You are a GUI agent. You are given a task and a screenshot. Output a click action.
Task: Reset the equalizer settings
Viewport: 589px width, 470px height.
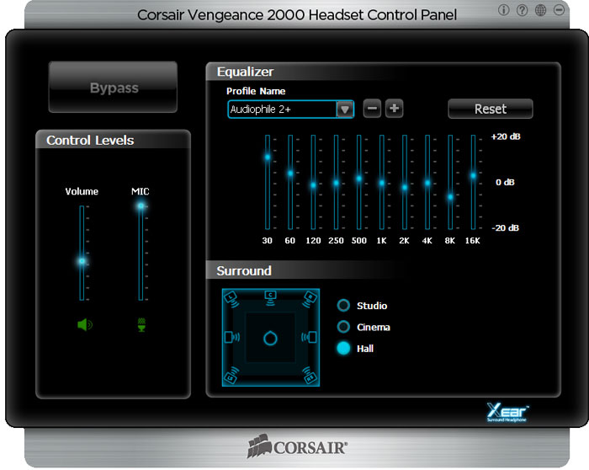point(491,109)
